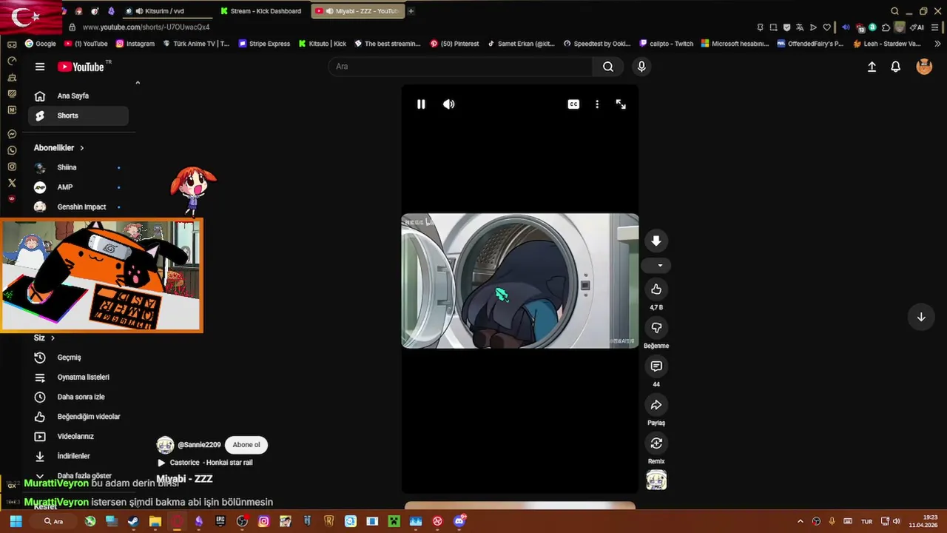Open the Genshin Impact subscription channel
Screen dimensions: 947x533
pyautogui.click(x=78, y=207)
